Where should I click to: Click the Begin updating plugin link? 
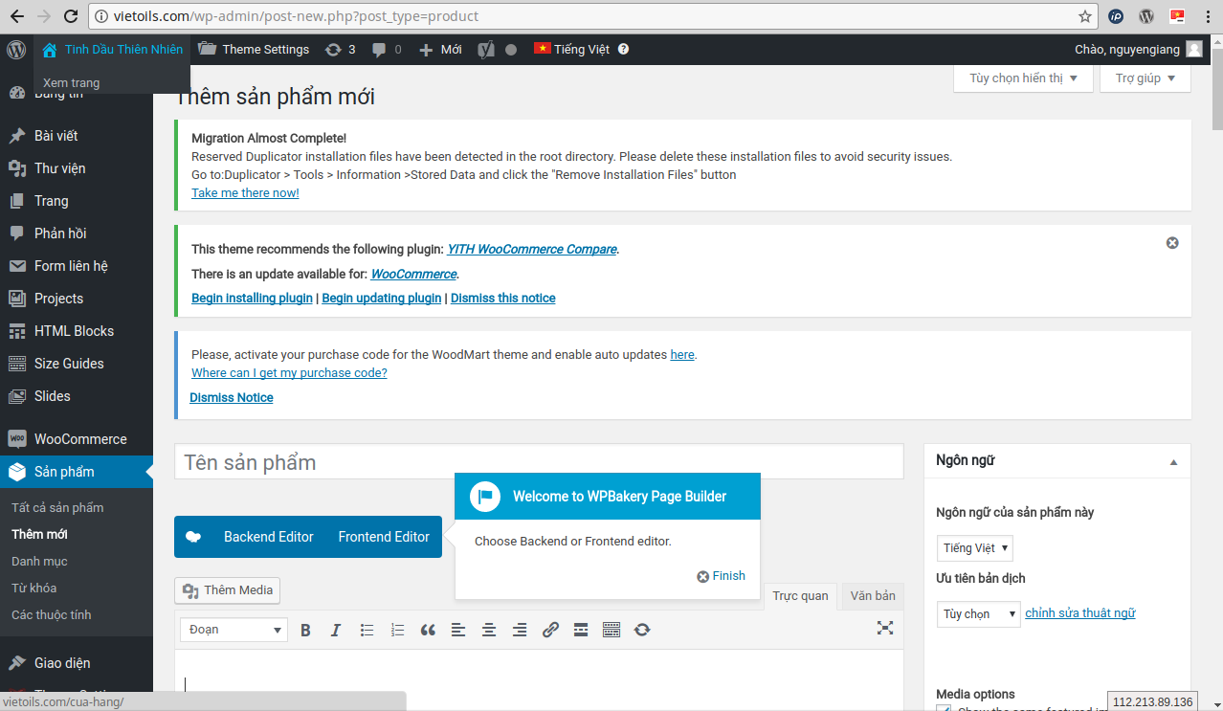click(x=382, y=299)
